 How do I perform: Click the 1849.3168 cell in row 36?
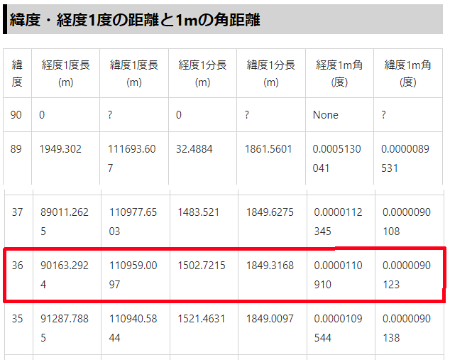(269, 266)
